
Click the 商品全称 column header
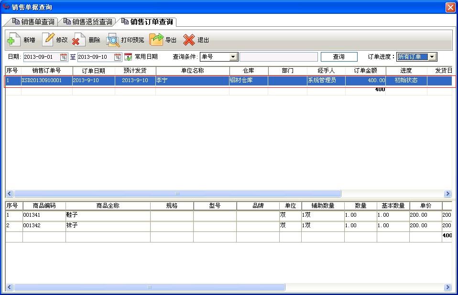pyautogui.click(x=108, y=206)
